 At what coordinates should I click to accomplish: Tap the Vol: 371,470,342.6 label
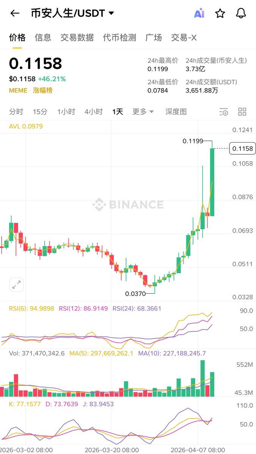tap(37, 353)
